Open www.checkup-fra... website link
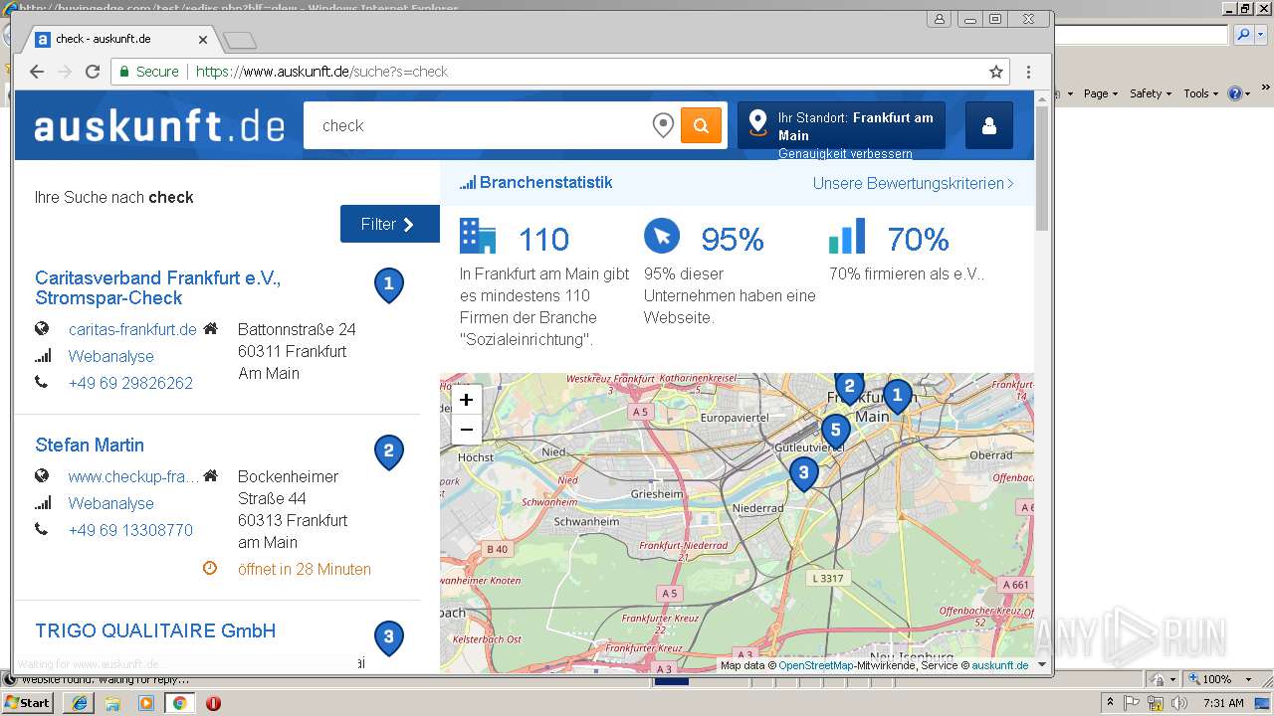Screen dimensions: 1274x716 tap(133, 476)
